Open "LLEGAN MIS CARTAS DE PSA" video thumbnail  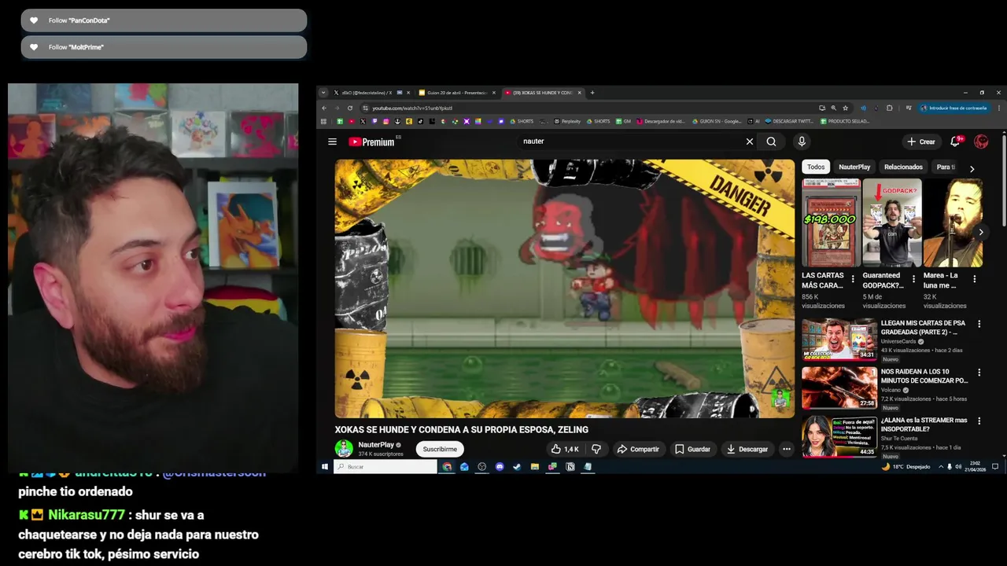click(x=839, y=339)
